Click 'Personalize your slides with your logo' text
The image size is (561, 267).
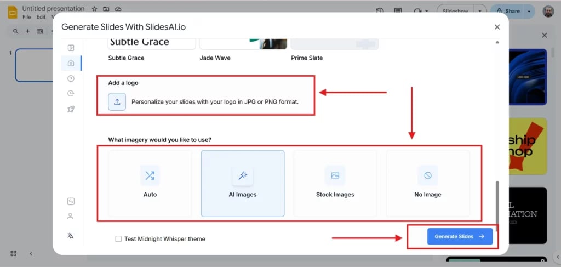[215, 101]
